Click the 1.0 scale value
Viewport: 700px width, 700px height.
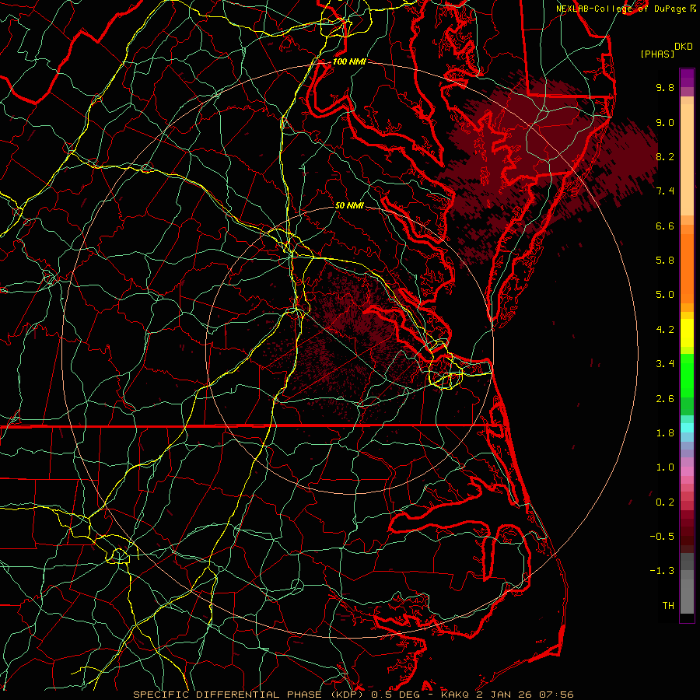(x=665, y=467)
